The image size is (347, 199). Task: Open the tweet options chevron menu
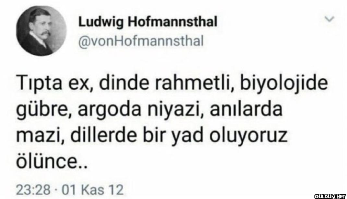(329, 19)
